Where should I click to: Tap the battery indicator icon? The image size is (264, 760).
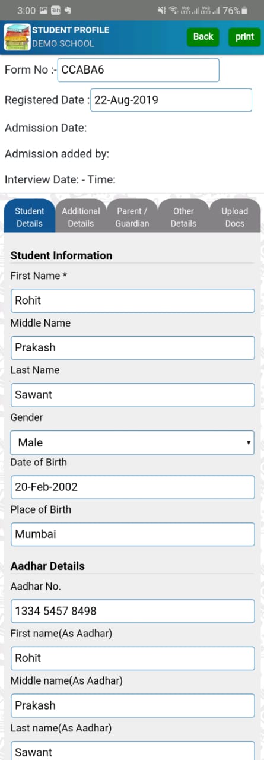(244, 11)
